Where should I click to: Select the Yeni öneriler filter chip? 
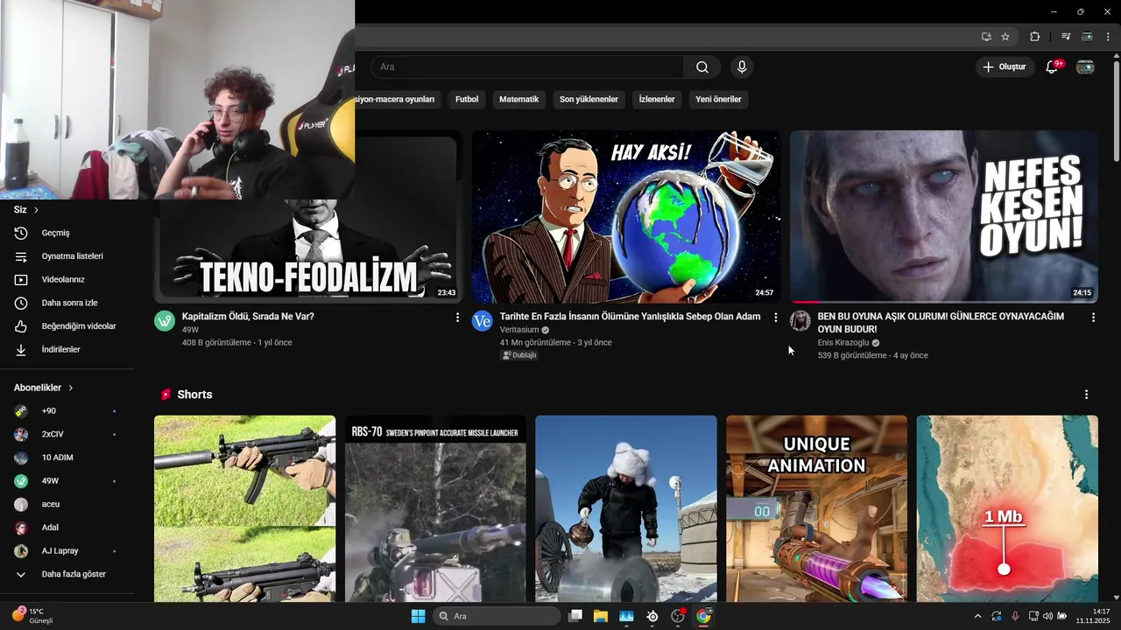(x=718, y=100)
